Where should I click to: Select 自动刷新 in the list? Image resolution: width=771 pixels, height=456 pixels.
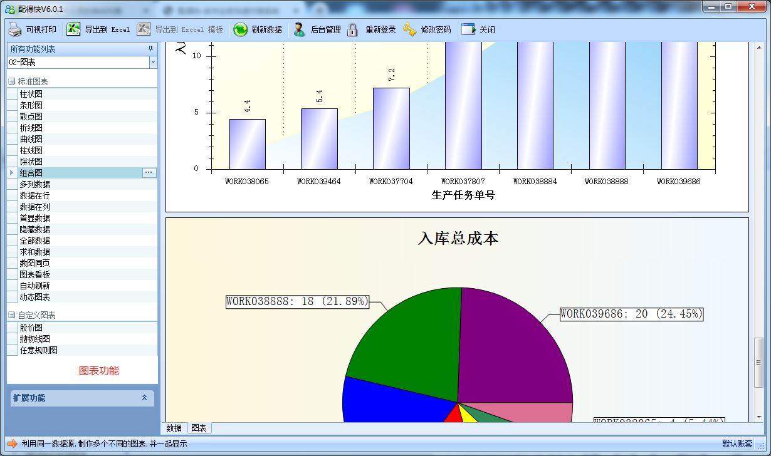(x=82, y=286)
